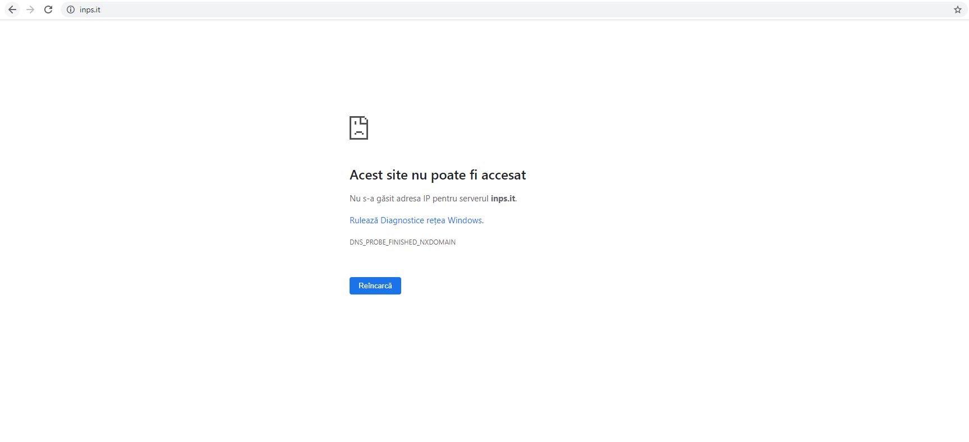View site information icon beside inps.it
The width and height of the screenshot is (969, 442).
pyautogui.click(x=71, y=10)
